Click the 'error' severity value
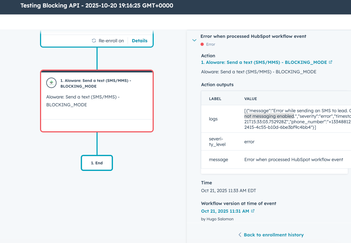Image resolution: width=351 pixels, height=243 pixels. click(x=249, y=142)
